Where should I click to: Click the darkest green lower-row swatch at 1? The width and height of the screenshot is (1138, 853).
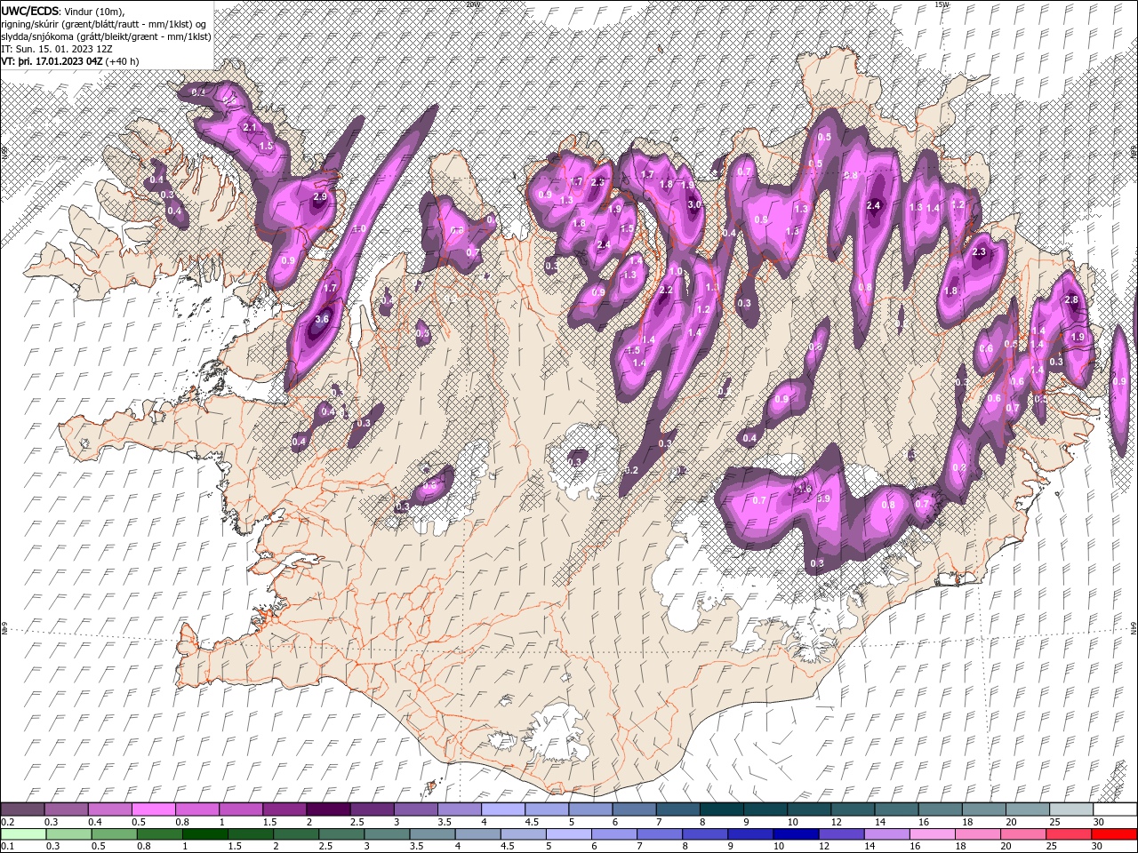[x=204, y=834]
